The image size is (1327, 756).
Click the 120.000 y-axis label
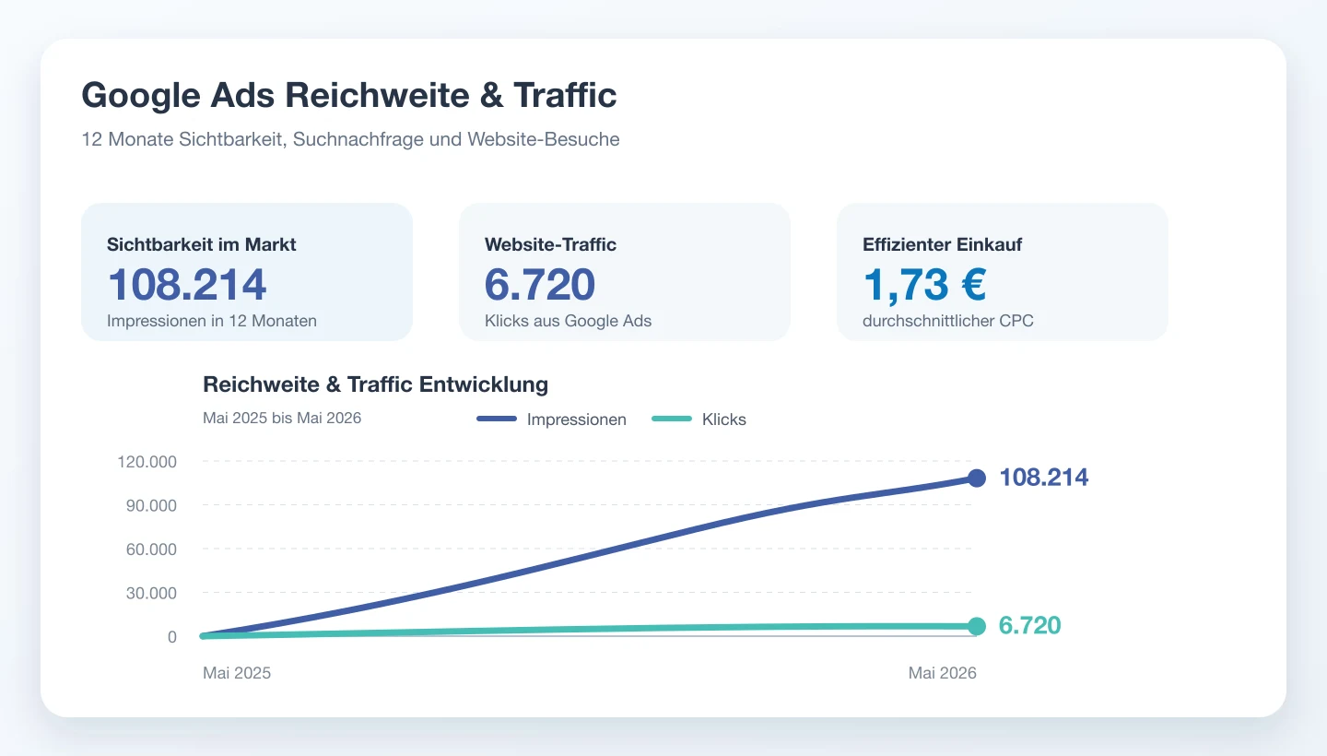(x=147, y=461)
